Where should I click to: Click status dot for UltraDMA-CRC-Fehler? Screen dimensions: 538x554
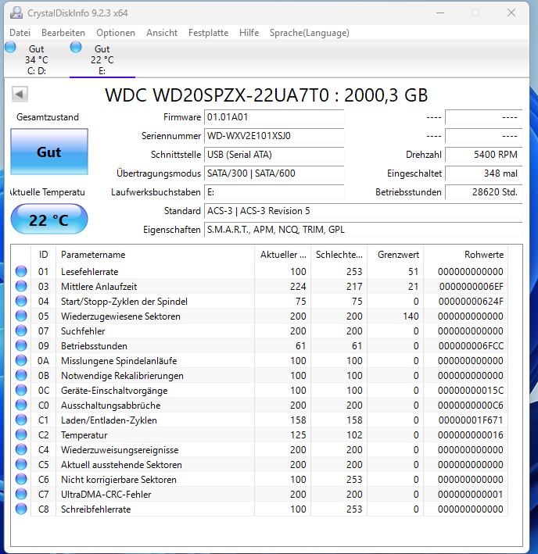coord(21,494)
